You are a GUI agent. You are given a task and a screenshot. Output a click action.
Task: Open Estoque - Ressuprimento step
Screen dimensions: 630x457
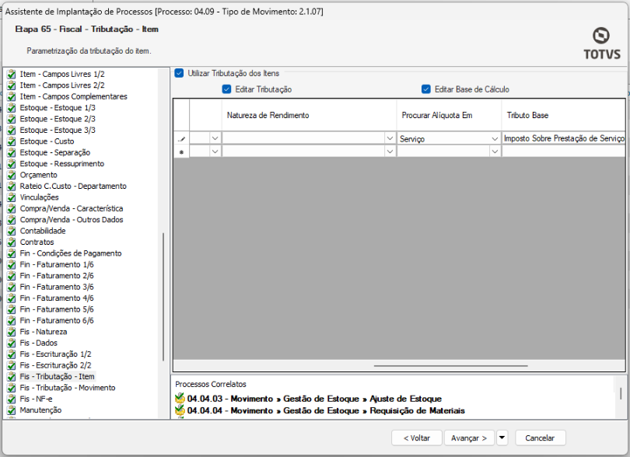click(x=62, y=164)
